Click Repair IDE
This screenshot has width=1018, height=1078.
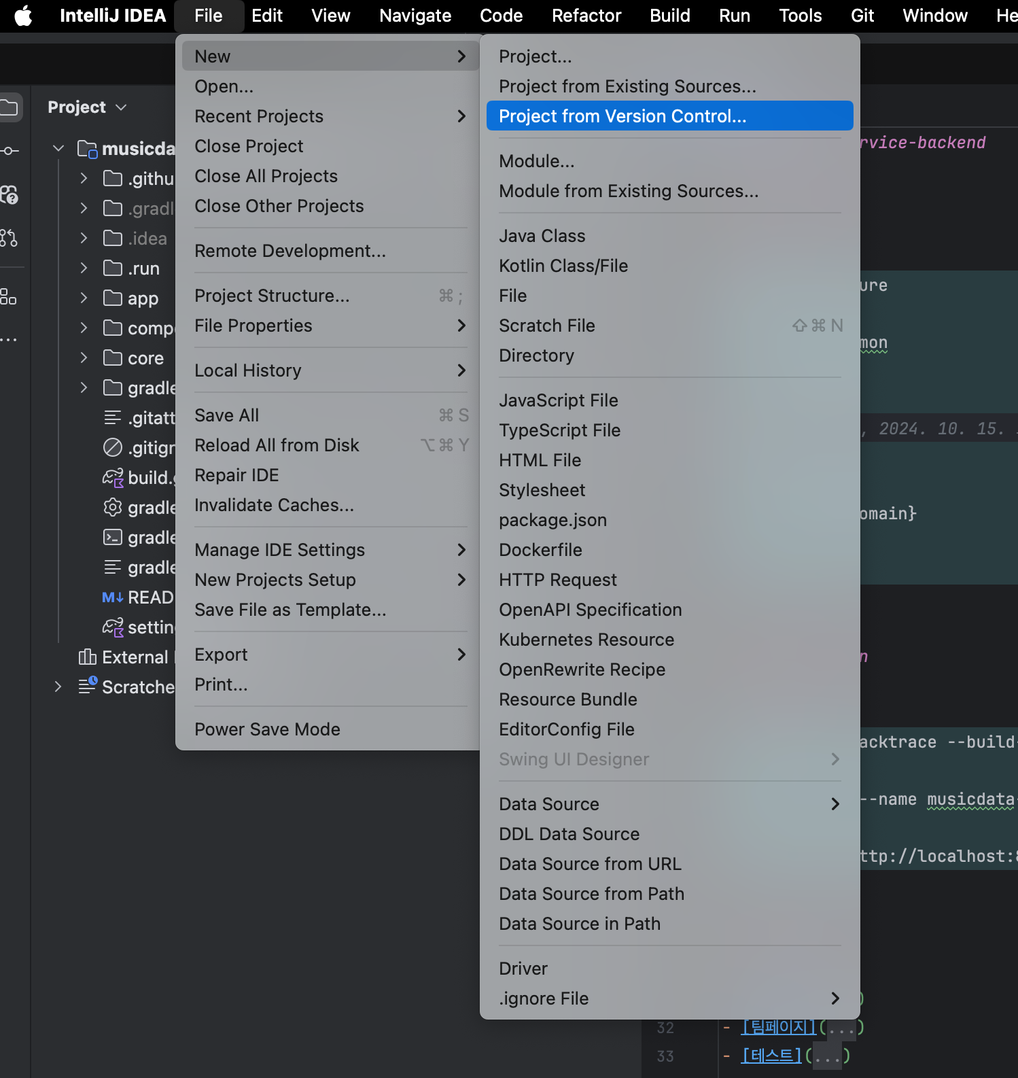(x=331, y=475)
